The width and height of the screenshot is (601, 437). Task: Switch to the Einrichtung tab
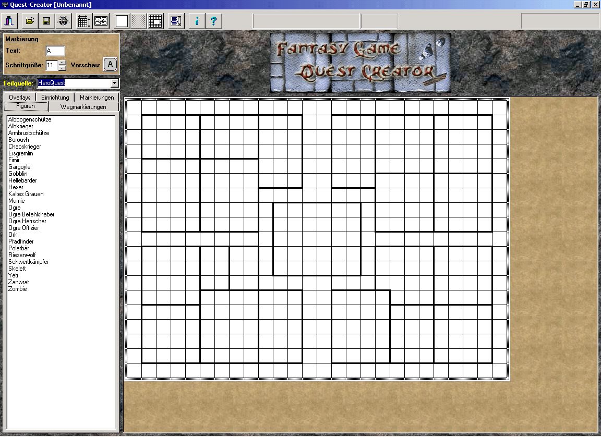[55, 98]
